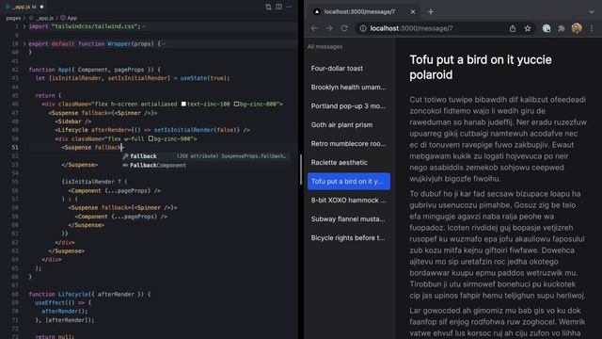Split the editor with the split icon

(x=278, y=7)
